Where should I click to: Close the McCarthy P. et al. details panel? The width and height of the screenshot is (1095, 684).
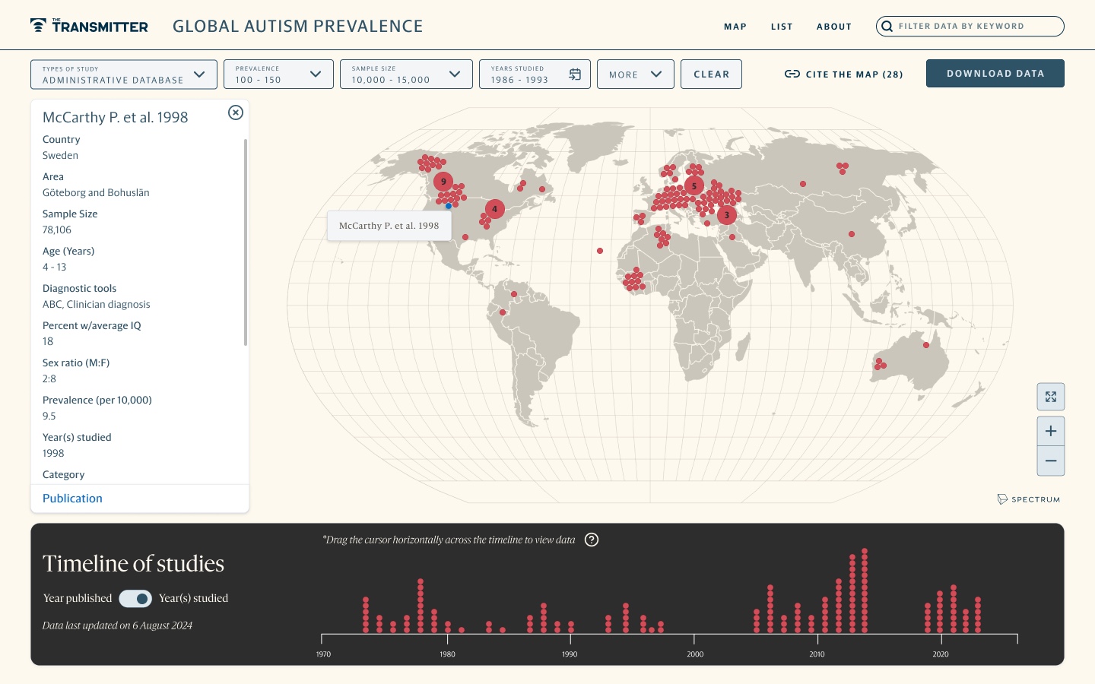(x=236, y=112)
